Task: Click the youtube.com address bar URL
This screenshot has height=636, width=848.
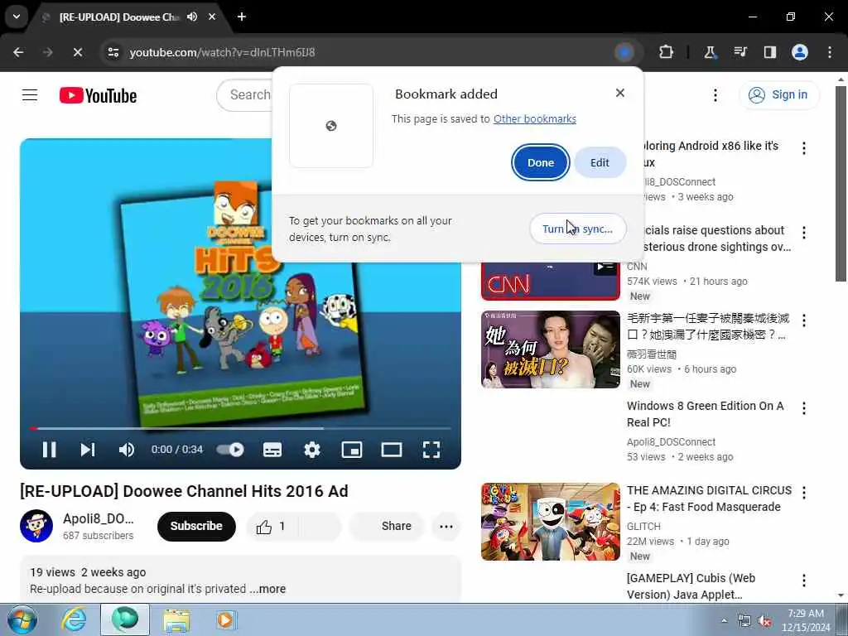Action: click(222, 52)
